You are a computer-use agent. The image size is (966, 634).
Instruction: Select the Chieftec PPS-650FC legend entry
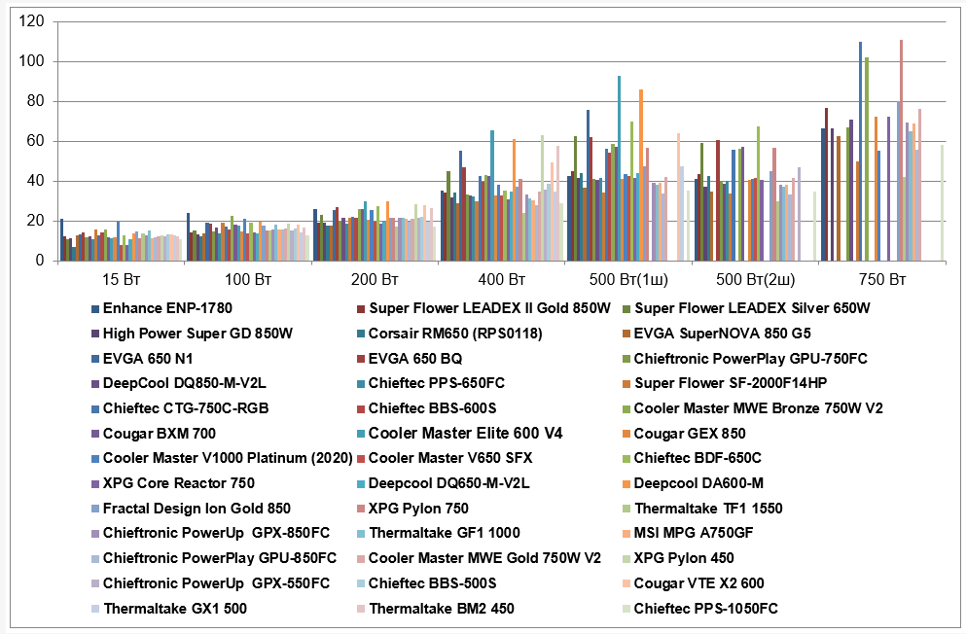(431, 383)
